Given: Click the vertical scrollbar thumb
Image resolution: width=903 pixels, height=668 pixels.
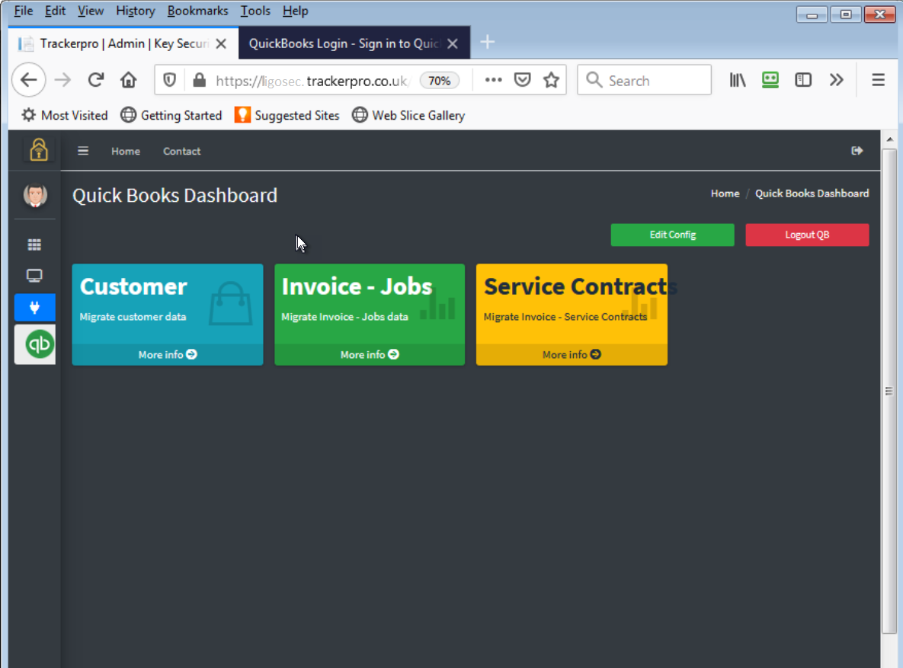Looking at the screenshot, I should point(889,391).
